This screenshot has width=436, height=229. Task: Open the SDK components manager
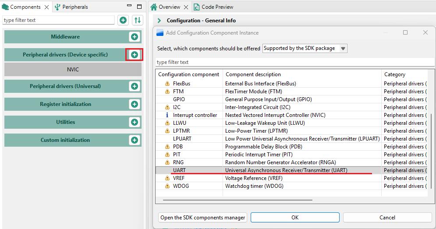pos(202,218)
